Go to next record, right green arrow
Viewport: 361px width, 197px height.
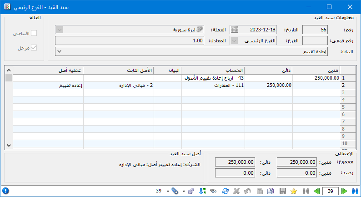click(x=344, y=191)
